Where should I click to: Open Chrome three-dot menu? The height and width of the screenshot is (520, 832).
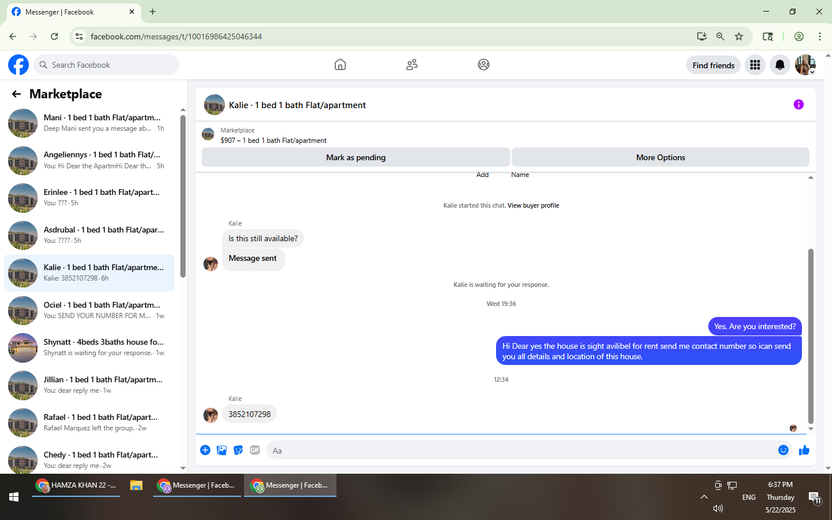pos(820,36)
